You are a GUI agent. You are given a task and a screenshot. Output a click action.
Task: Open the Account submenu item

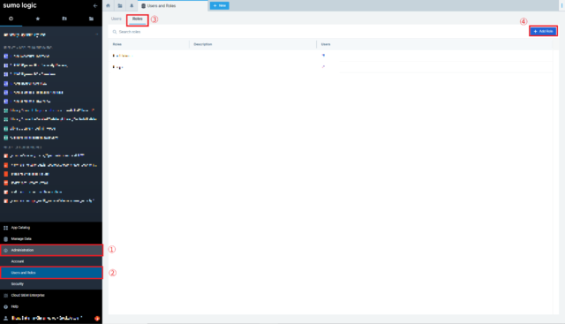tap(51, 261)
